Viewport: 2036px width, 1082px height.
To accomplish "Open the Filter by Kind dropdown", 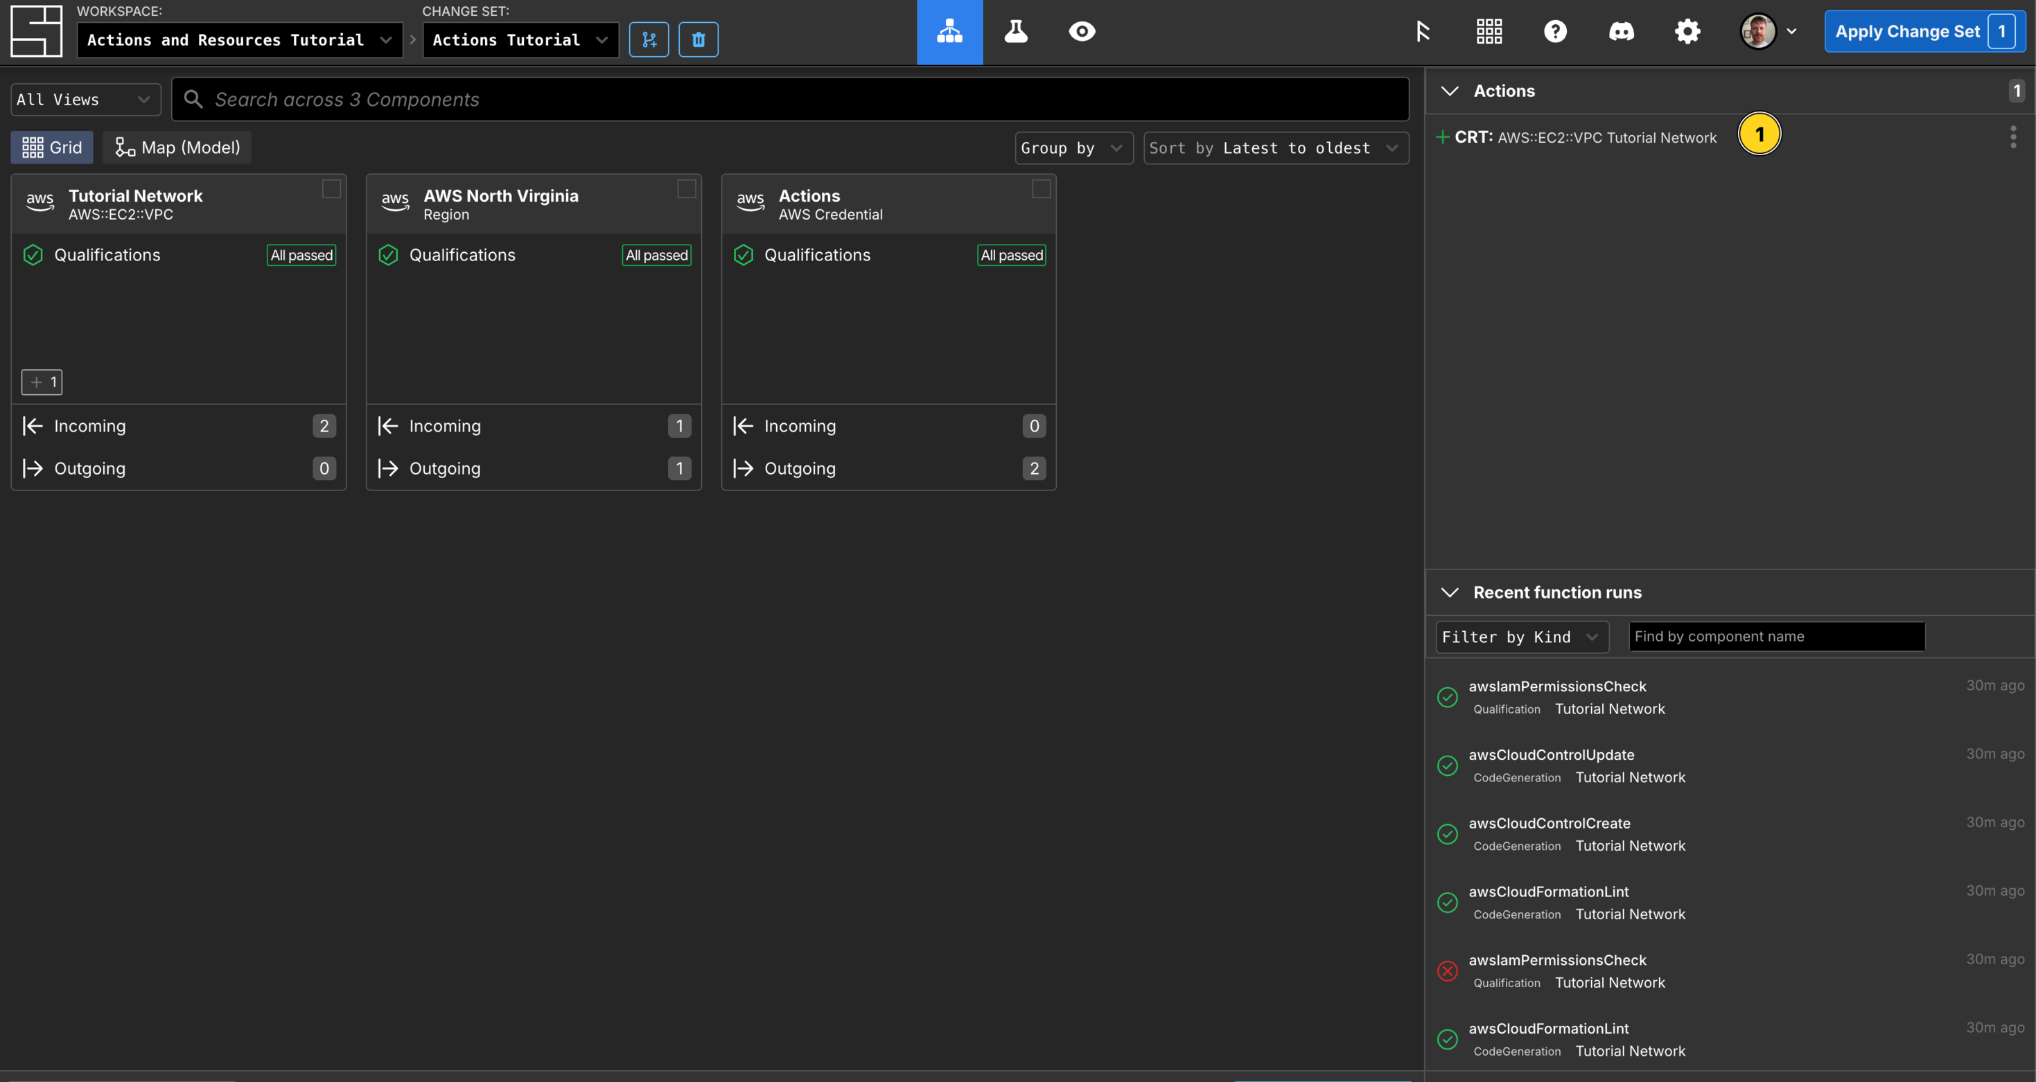I will tap(1522, 637).
